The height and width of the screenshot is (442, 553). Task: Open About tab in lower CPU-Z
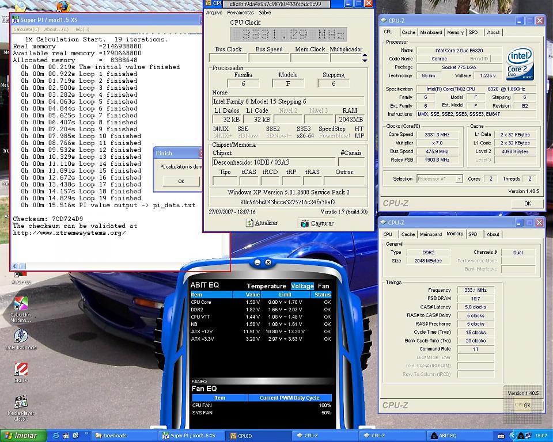coord(493,234)
